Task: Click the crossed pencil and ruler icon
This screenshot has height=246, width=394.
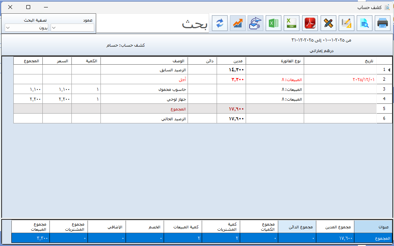Action: [x=328, y=23]
